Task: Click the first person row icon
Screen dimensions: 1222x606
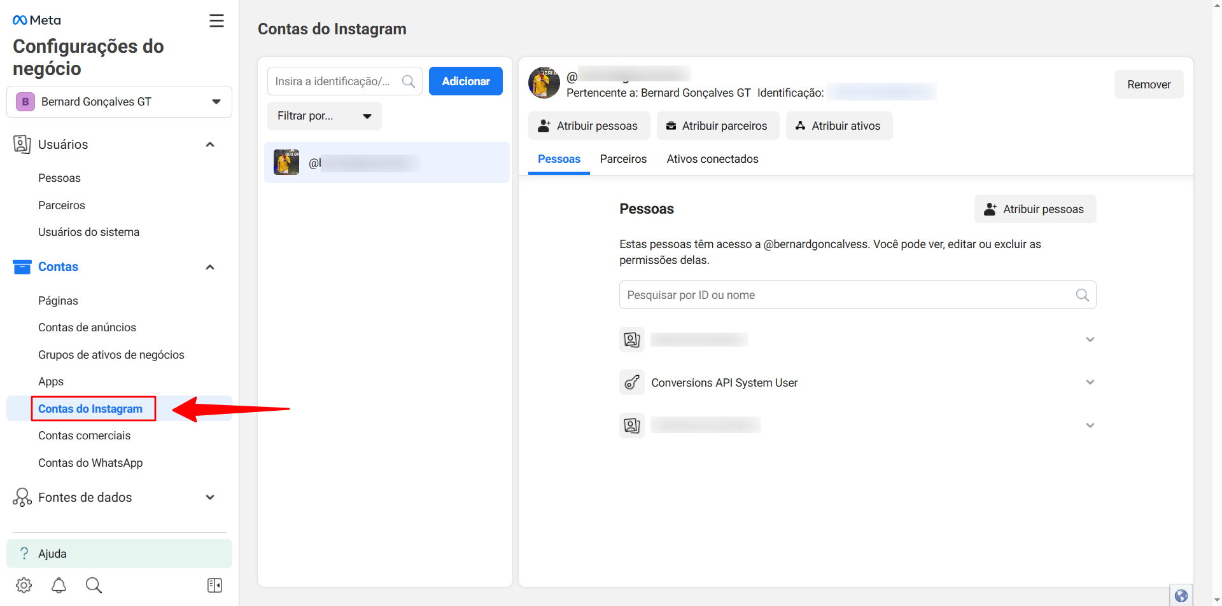Action: coord(632,340)
